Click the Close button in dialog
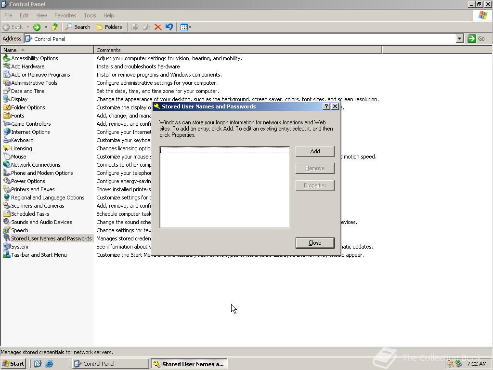 (x=315, y=243)
